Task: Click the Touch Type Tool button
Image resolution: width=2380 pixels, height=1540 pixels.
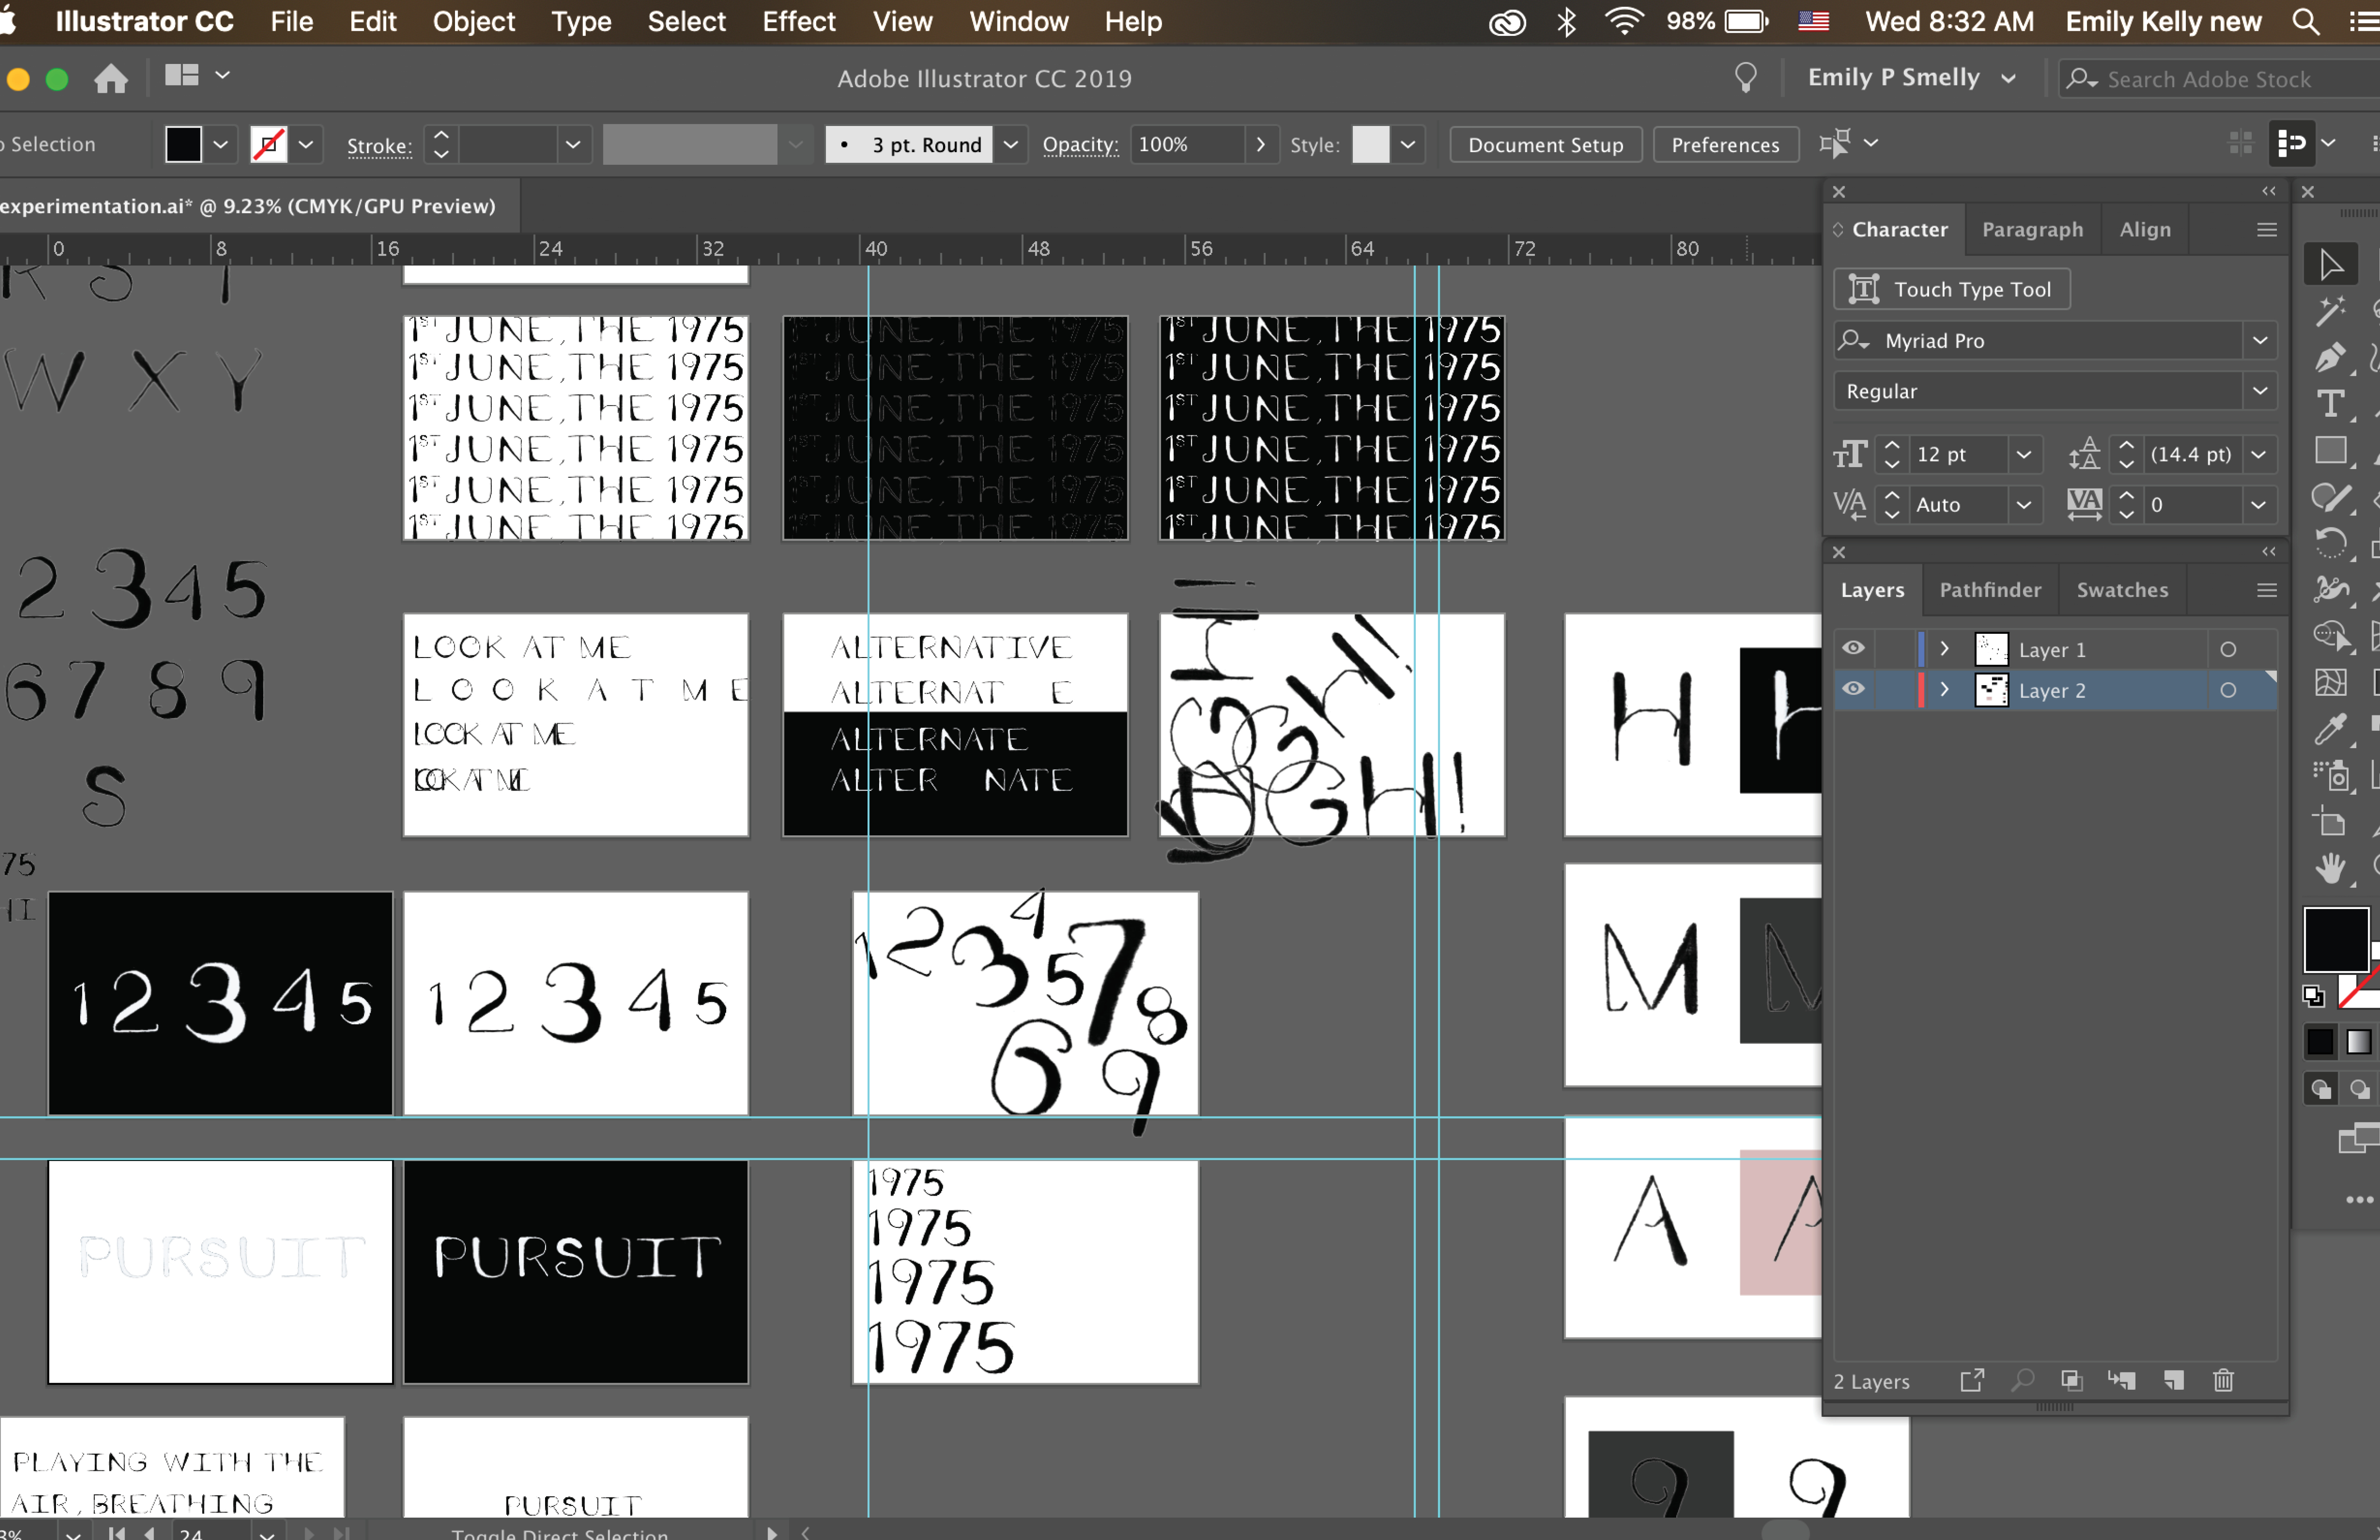Action: pyautogui.click(x=1951, y=289)
